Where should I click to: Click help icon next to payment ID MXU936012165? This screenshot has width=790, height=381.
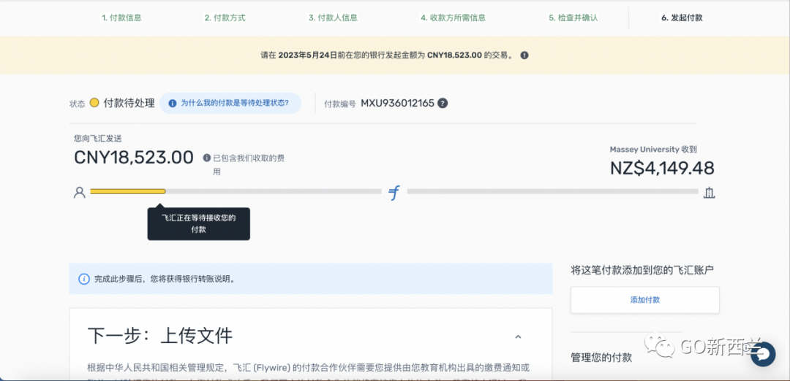point(443,103)
